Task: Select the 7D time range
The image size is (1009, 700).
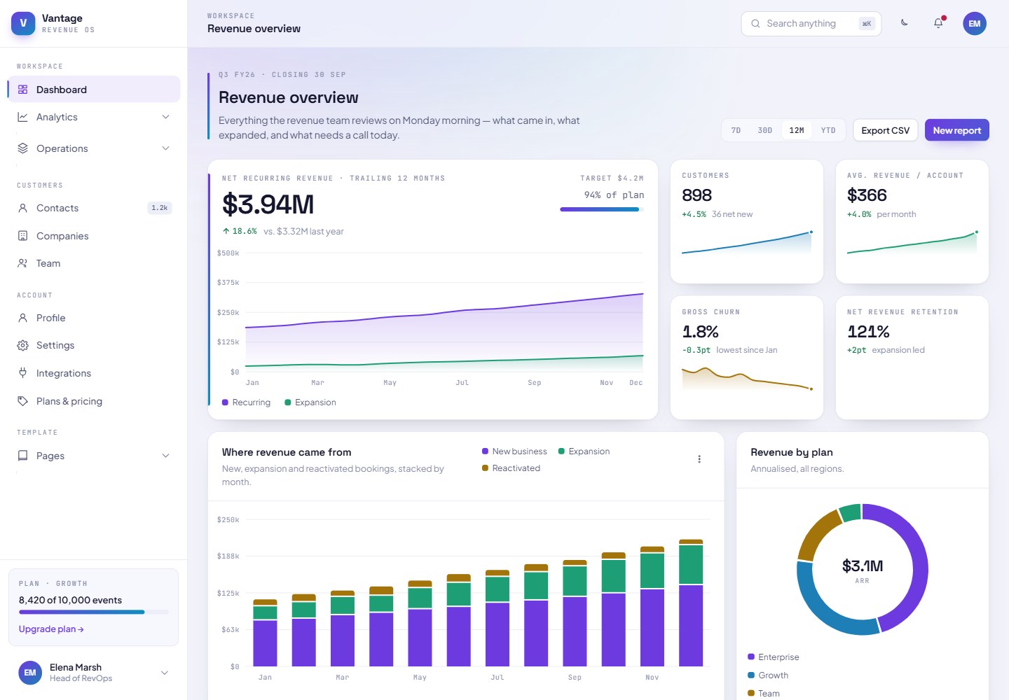Action: click(x=736, y=130)
